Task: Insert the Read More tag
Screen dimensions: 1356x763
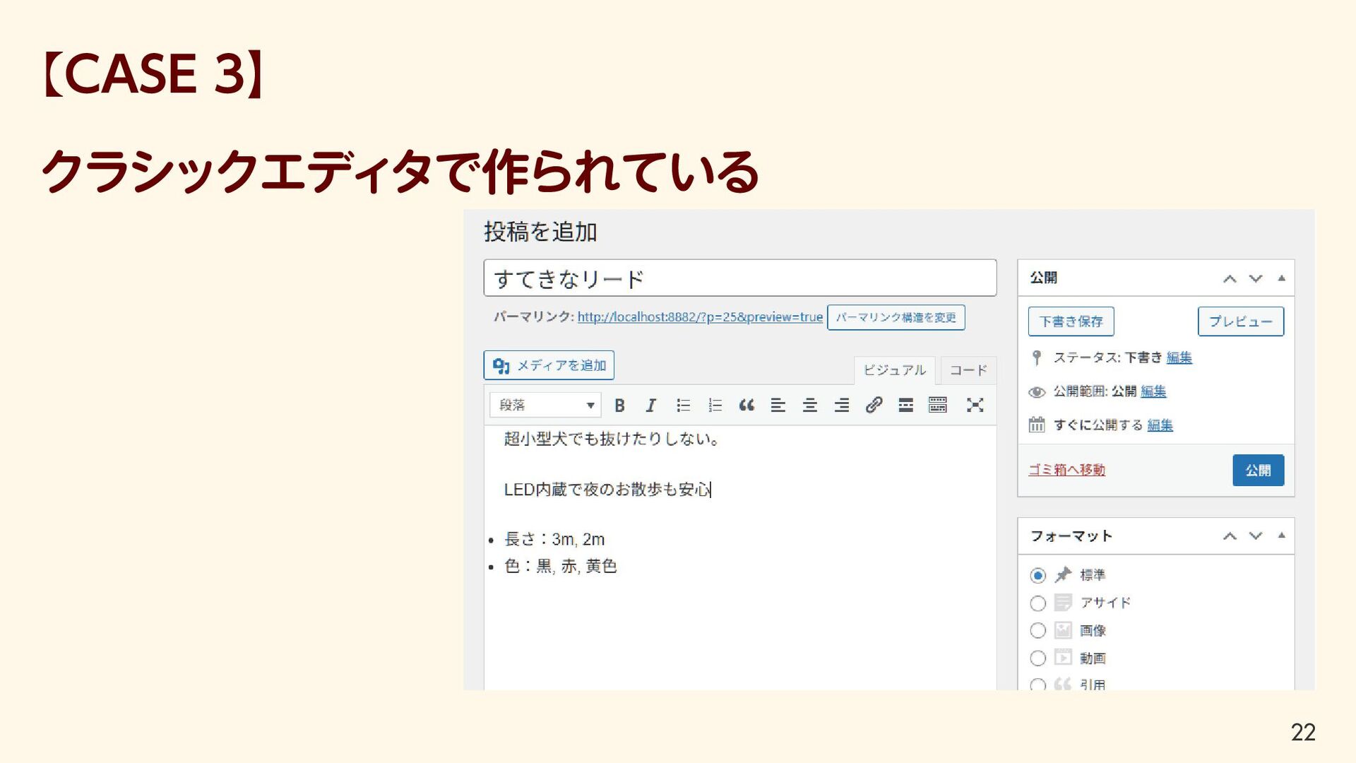Action: point(905,406)
